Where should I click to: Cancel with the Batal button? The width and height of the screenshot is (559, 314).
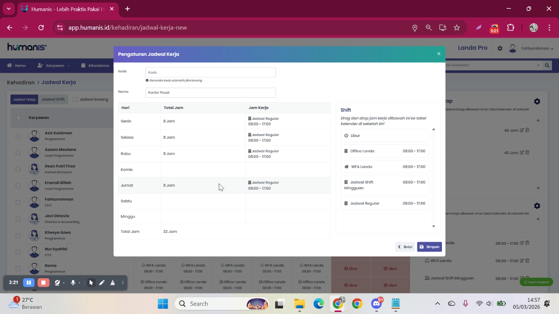(x=405, y=247)
